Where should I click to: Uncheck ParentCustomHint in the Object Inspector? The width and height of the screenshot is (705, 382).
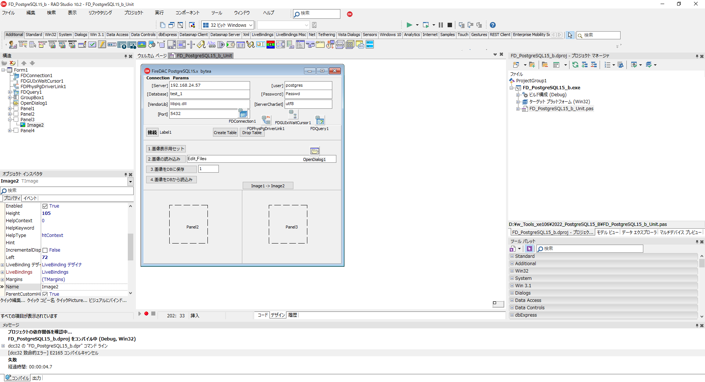46,294
